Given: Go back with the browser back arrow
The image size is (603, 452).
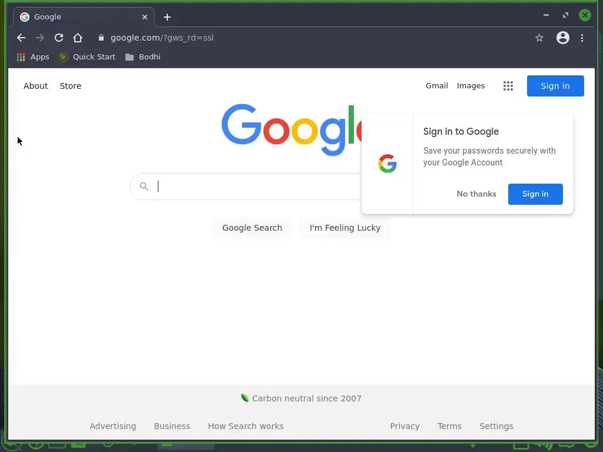Looking at the screenshot, I should tap(21, 38).
